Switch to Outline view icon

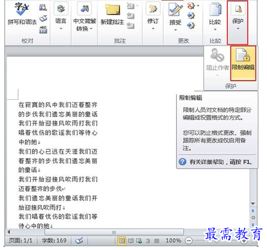coord(148,241)
